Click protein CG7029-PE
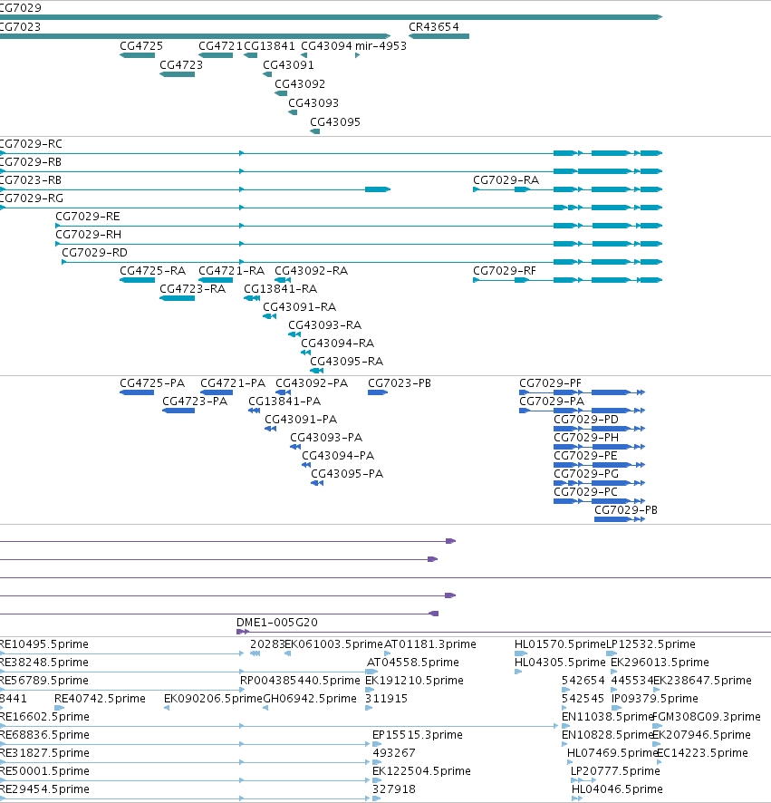The width and height of the screenshot is (771, 803). click(600, 465)
